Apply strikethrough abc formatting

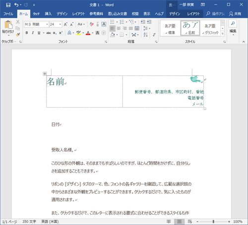[49, 33]
